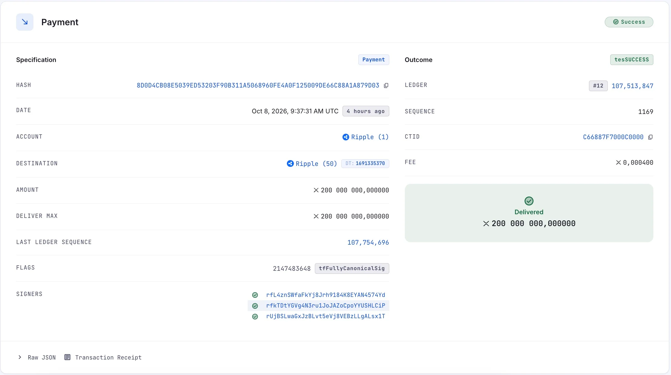Open last ledger sequence 107,754,696
The width and height of the screenshot is (671, 375).
point(368,243)
